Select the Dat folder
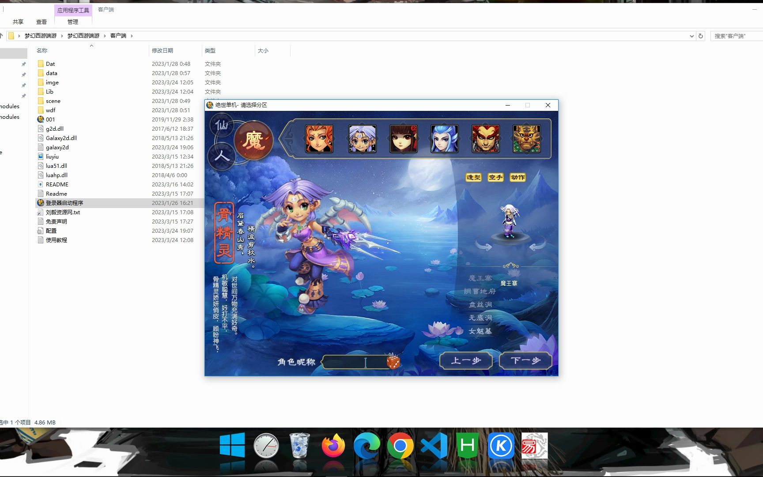This screenshot has height=477, width=763. point(50,64)
